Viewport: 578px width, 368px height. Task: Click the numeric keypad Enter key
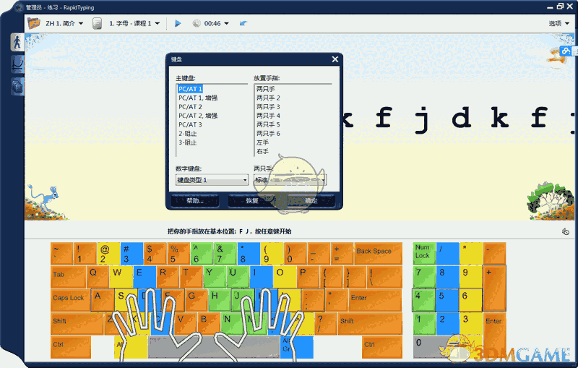pos(494,335)
